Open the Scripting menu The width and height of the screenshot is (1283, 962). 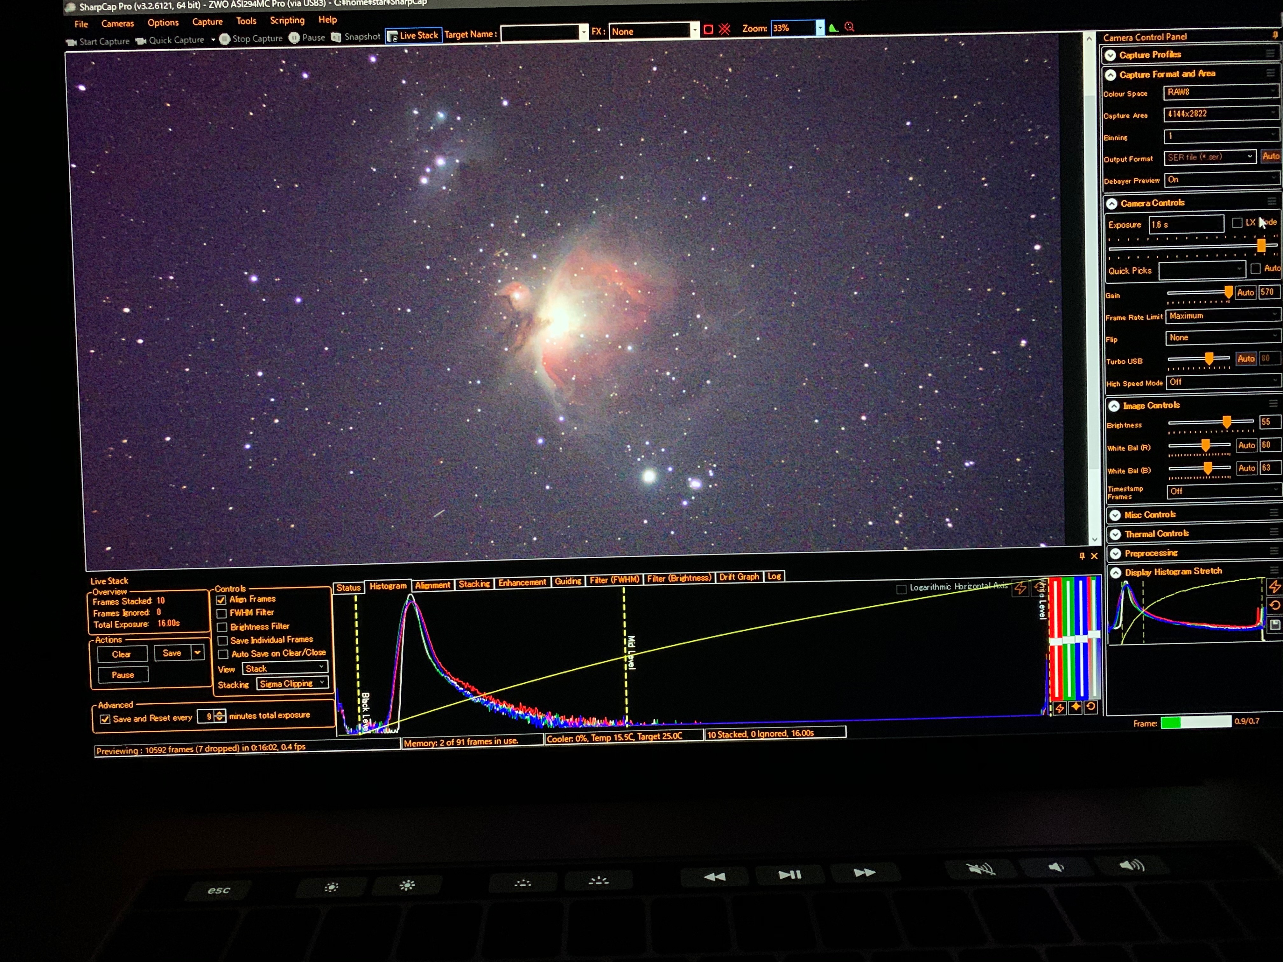(x=287, y=20)
